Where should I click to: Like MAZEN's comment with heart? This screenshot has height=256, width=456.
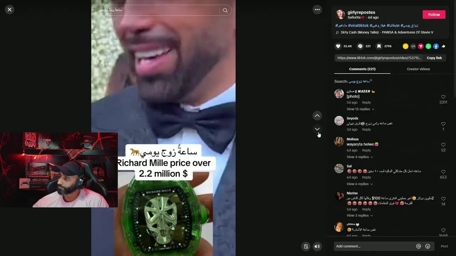pos(443,97)
